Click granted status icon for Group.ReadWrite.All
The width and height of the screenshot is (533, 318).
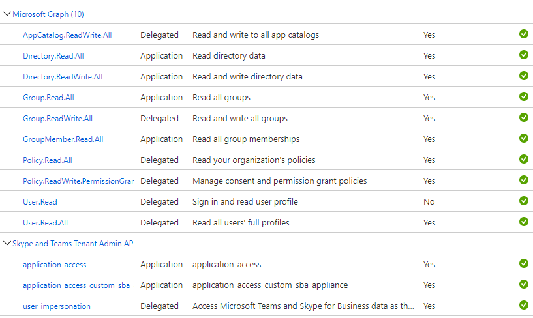point(524,117)
